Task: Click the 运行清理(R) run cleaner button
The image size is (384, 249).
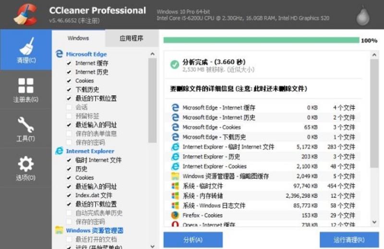Action: click(x=349, y=240)
